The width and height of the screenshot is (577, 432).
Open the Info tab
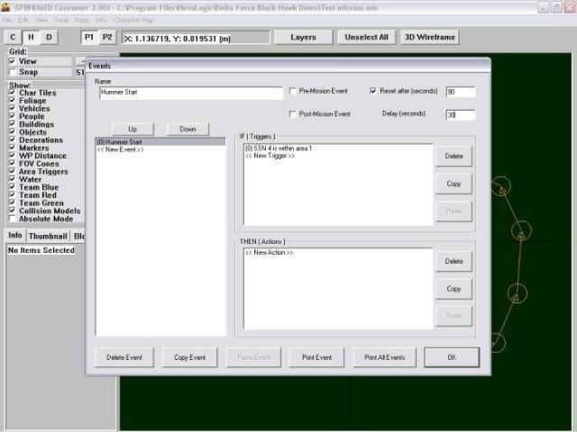pyautogui.click(x=14, y=236)
